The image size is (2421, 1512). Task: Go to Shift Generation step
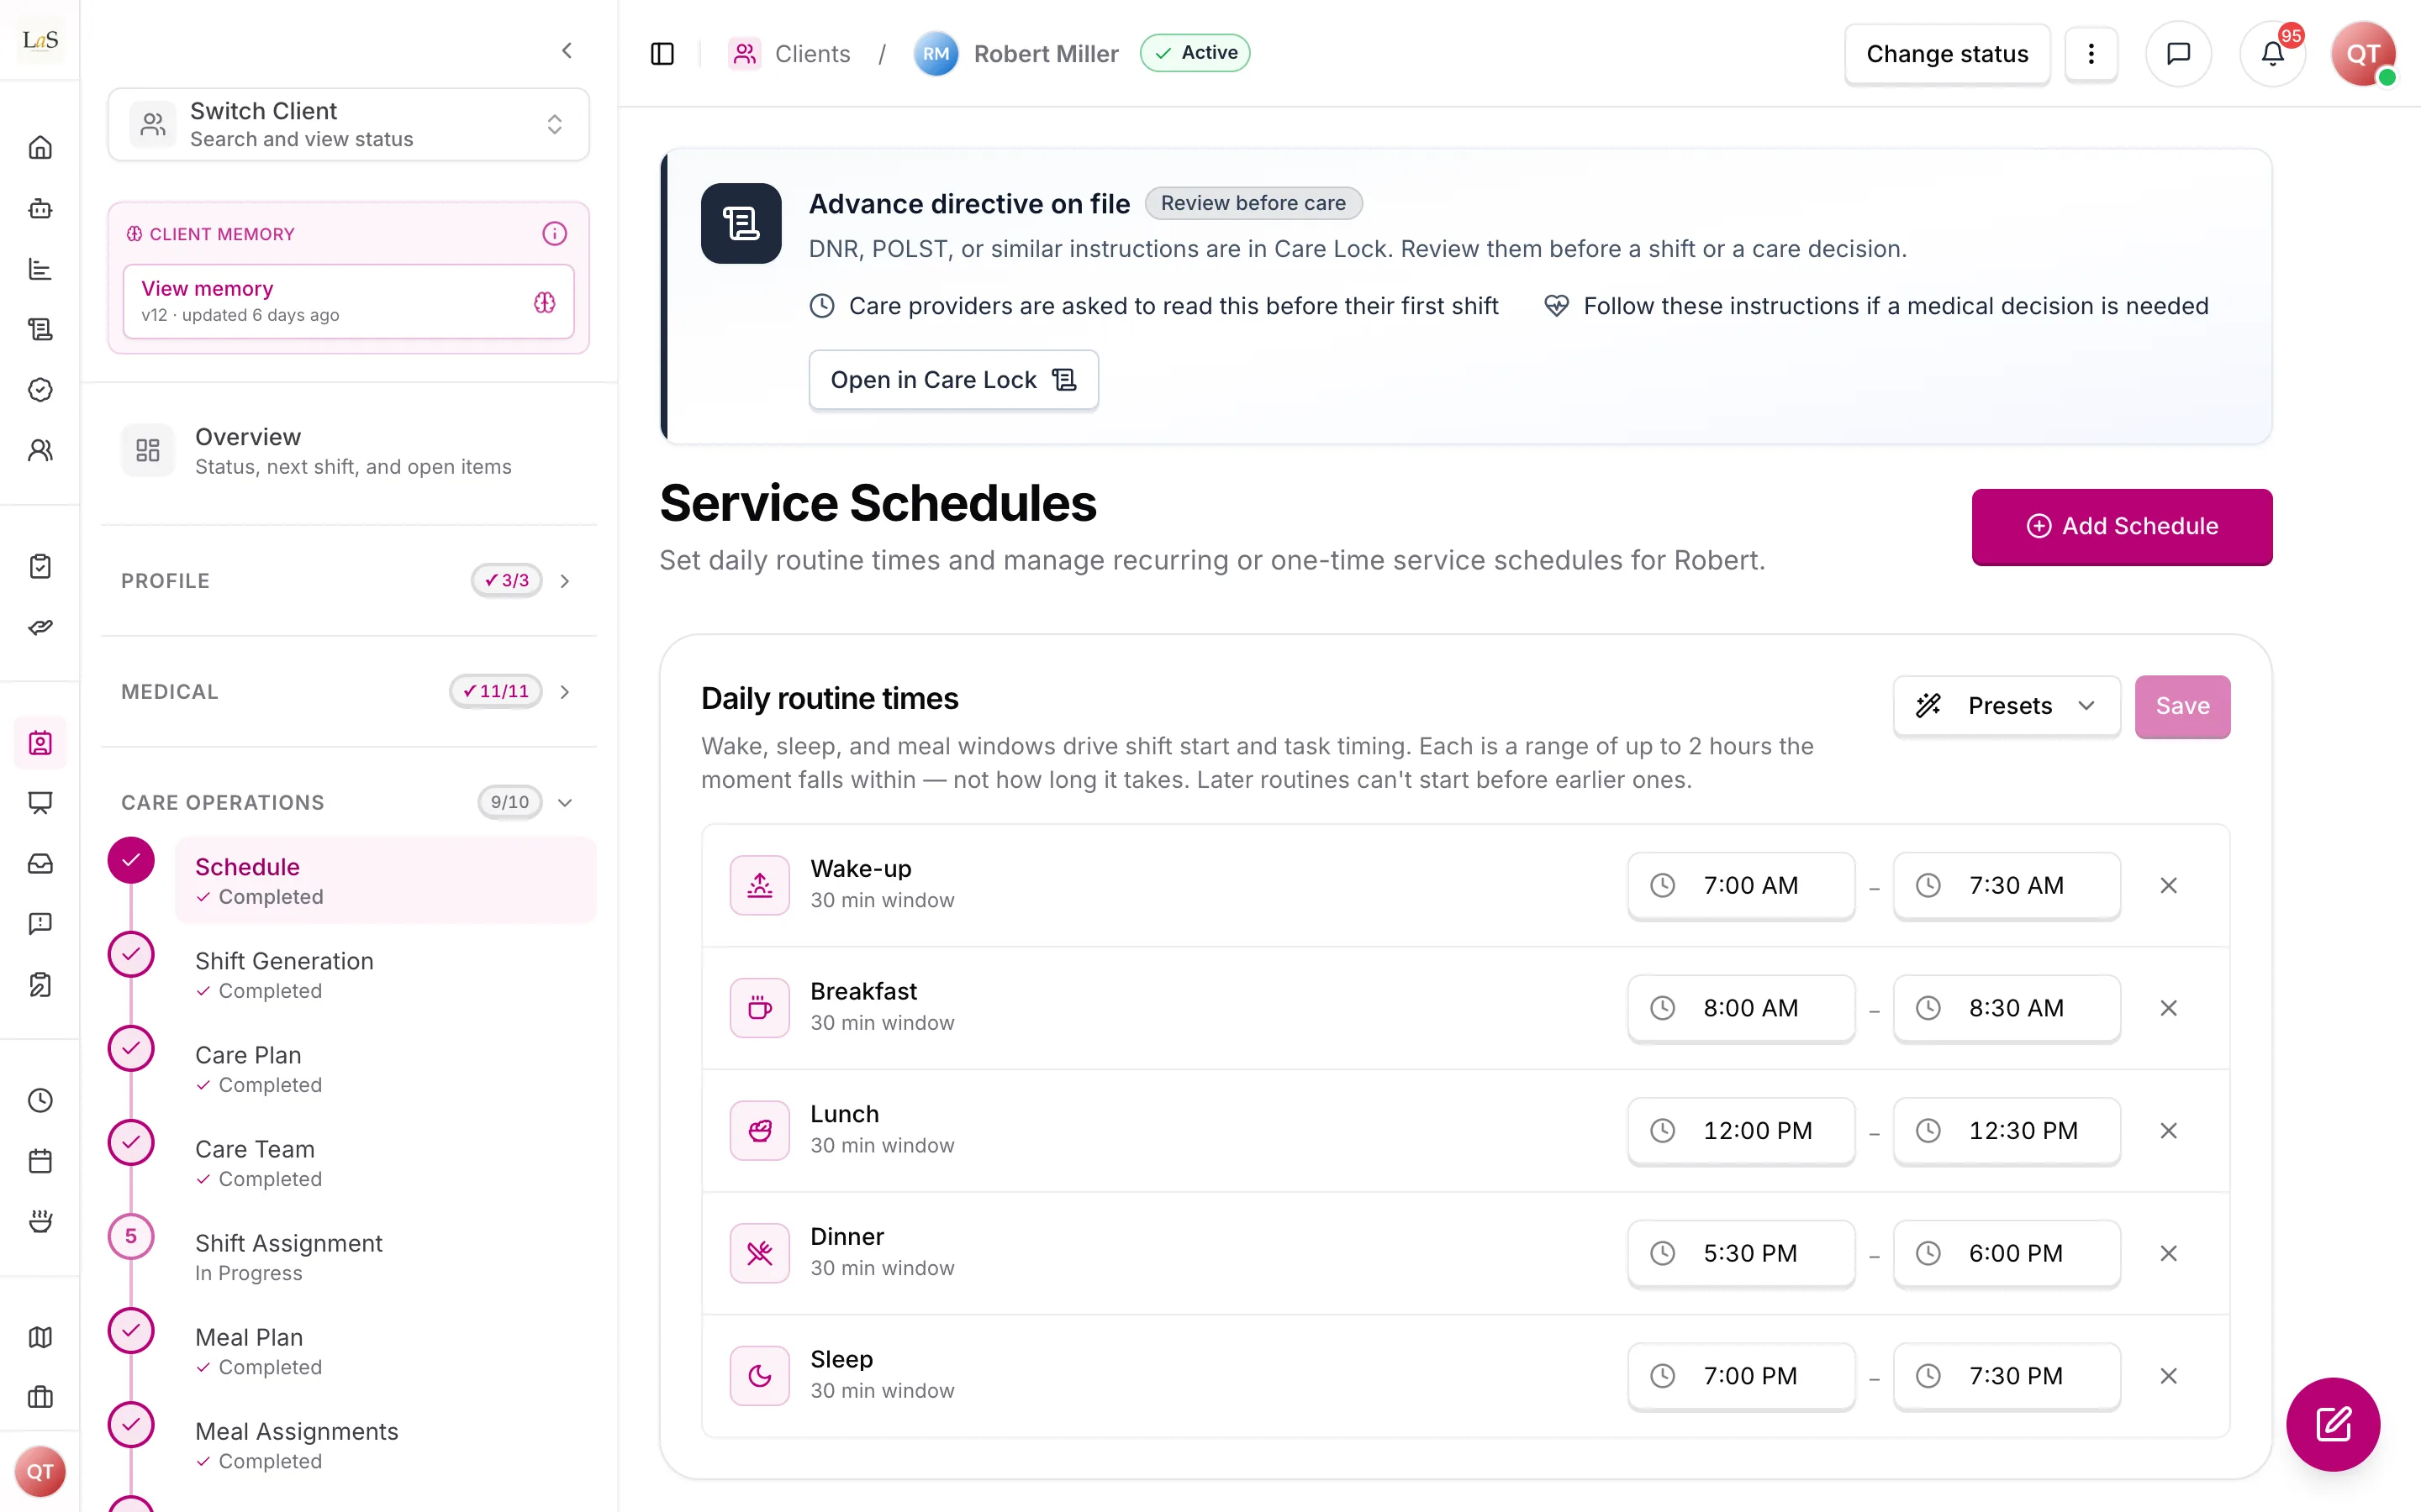385,974
